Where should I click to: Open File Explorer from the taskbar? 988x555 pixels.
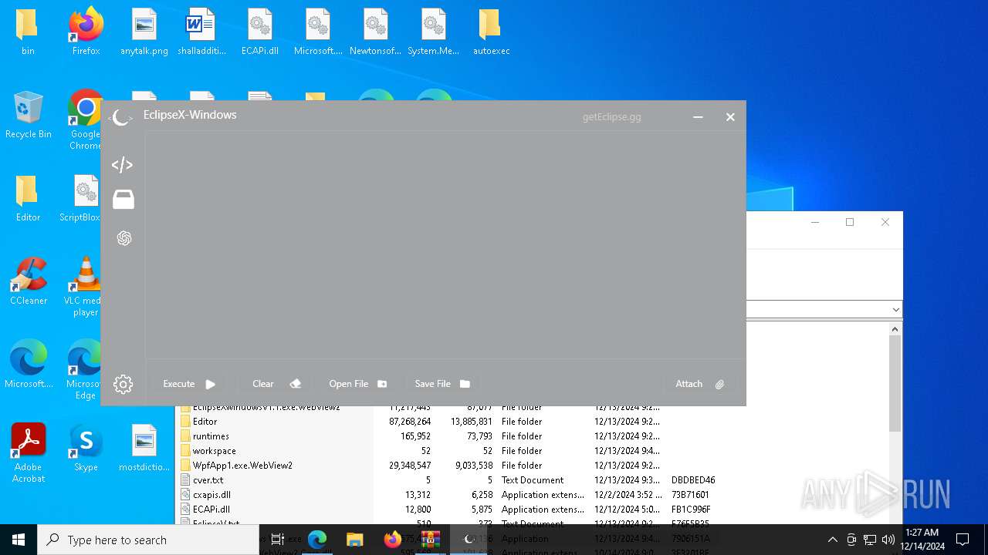[x=354, y=540]
